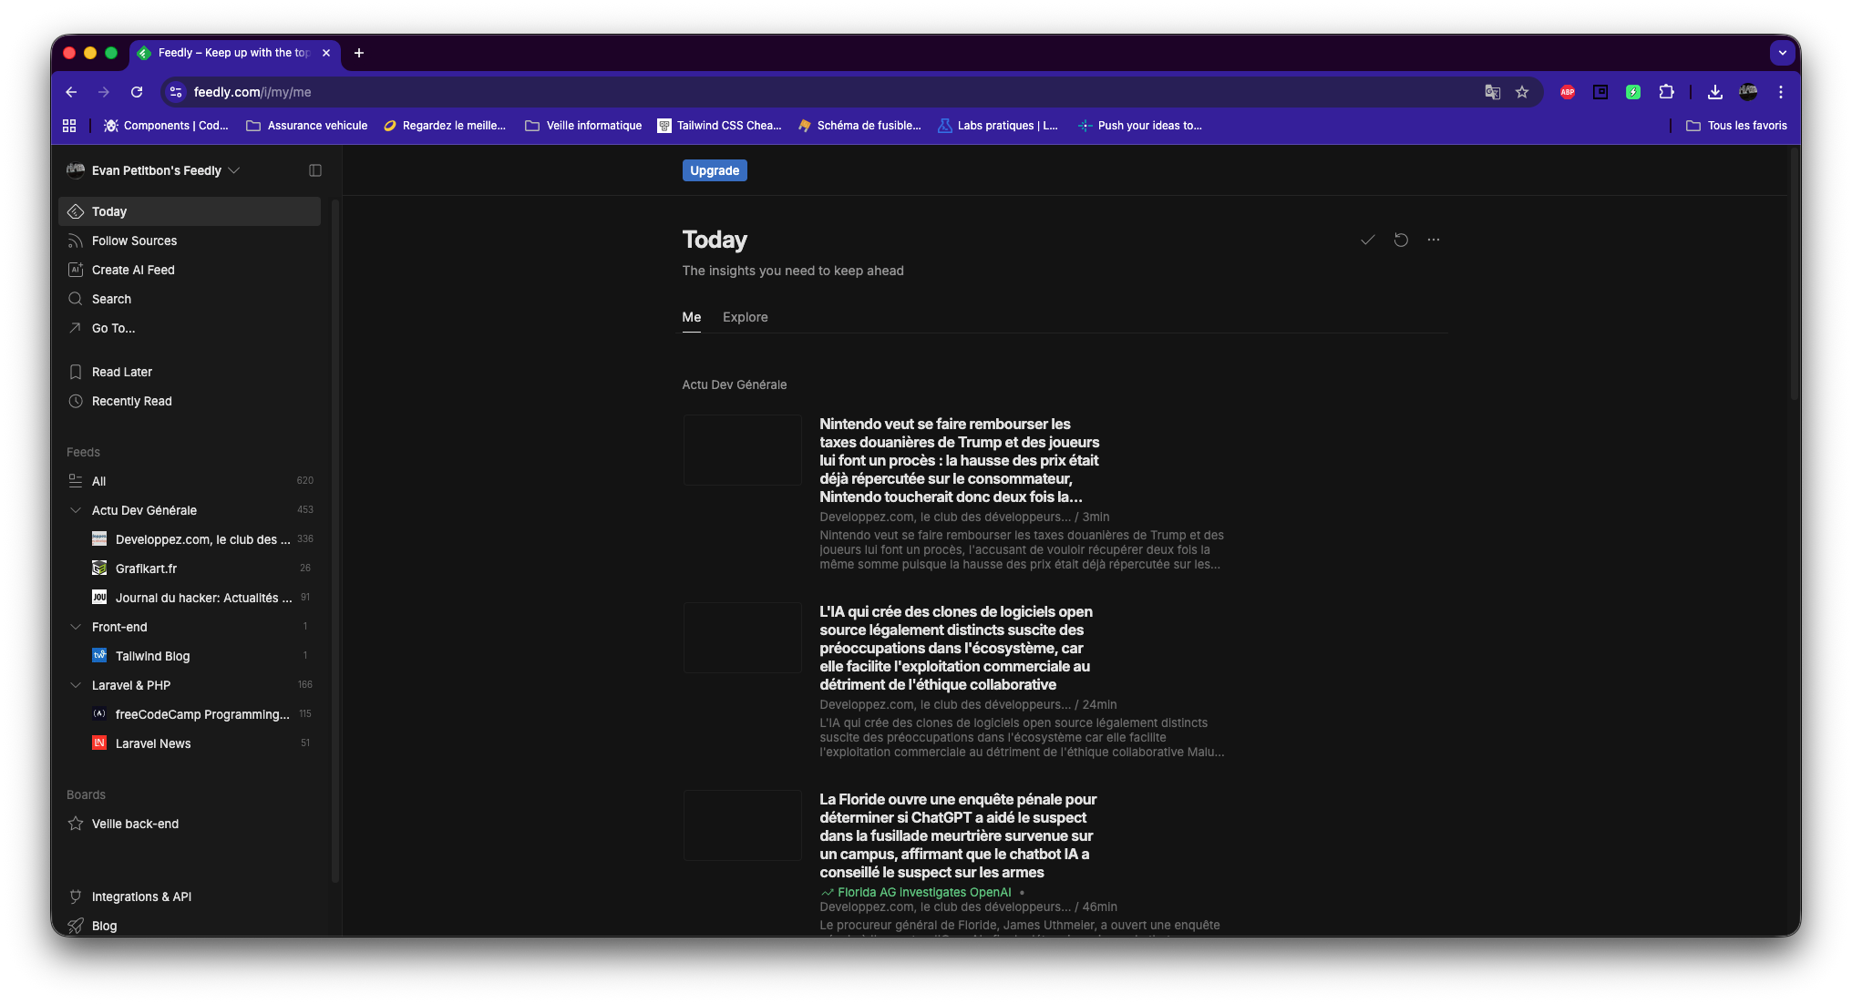Open Push your ideas to... bookmark
Screen dimensions: 1852x1004
(1140, 126)
